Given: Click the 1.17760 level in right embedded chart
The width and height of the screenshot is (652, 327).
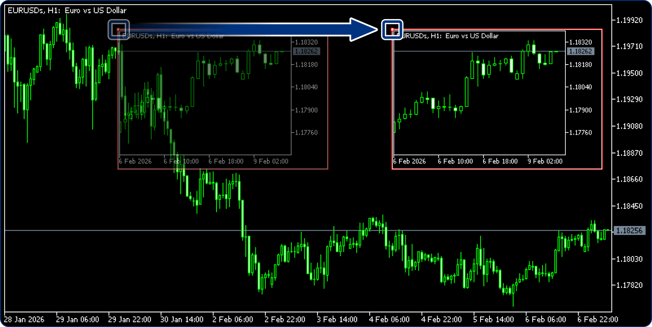Looking at the screenshot, I should [580, 132].
